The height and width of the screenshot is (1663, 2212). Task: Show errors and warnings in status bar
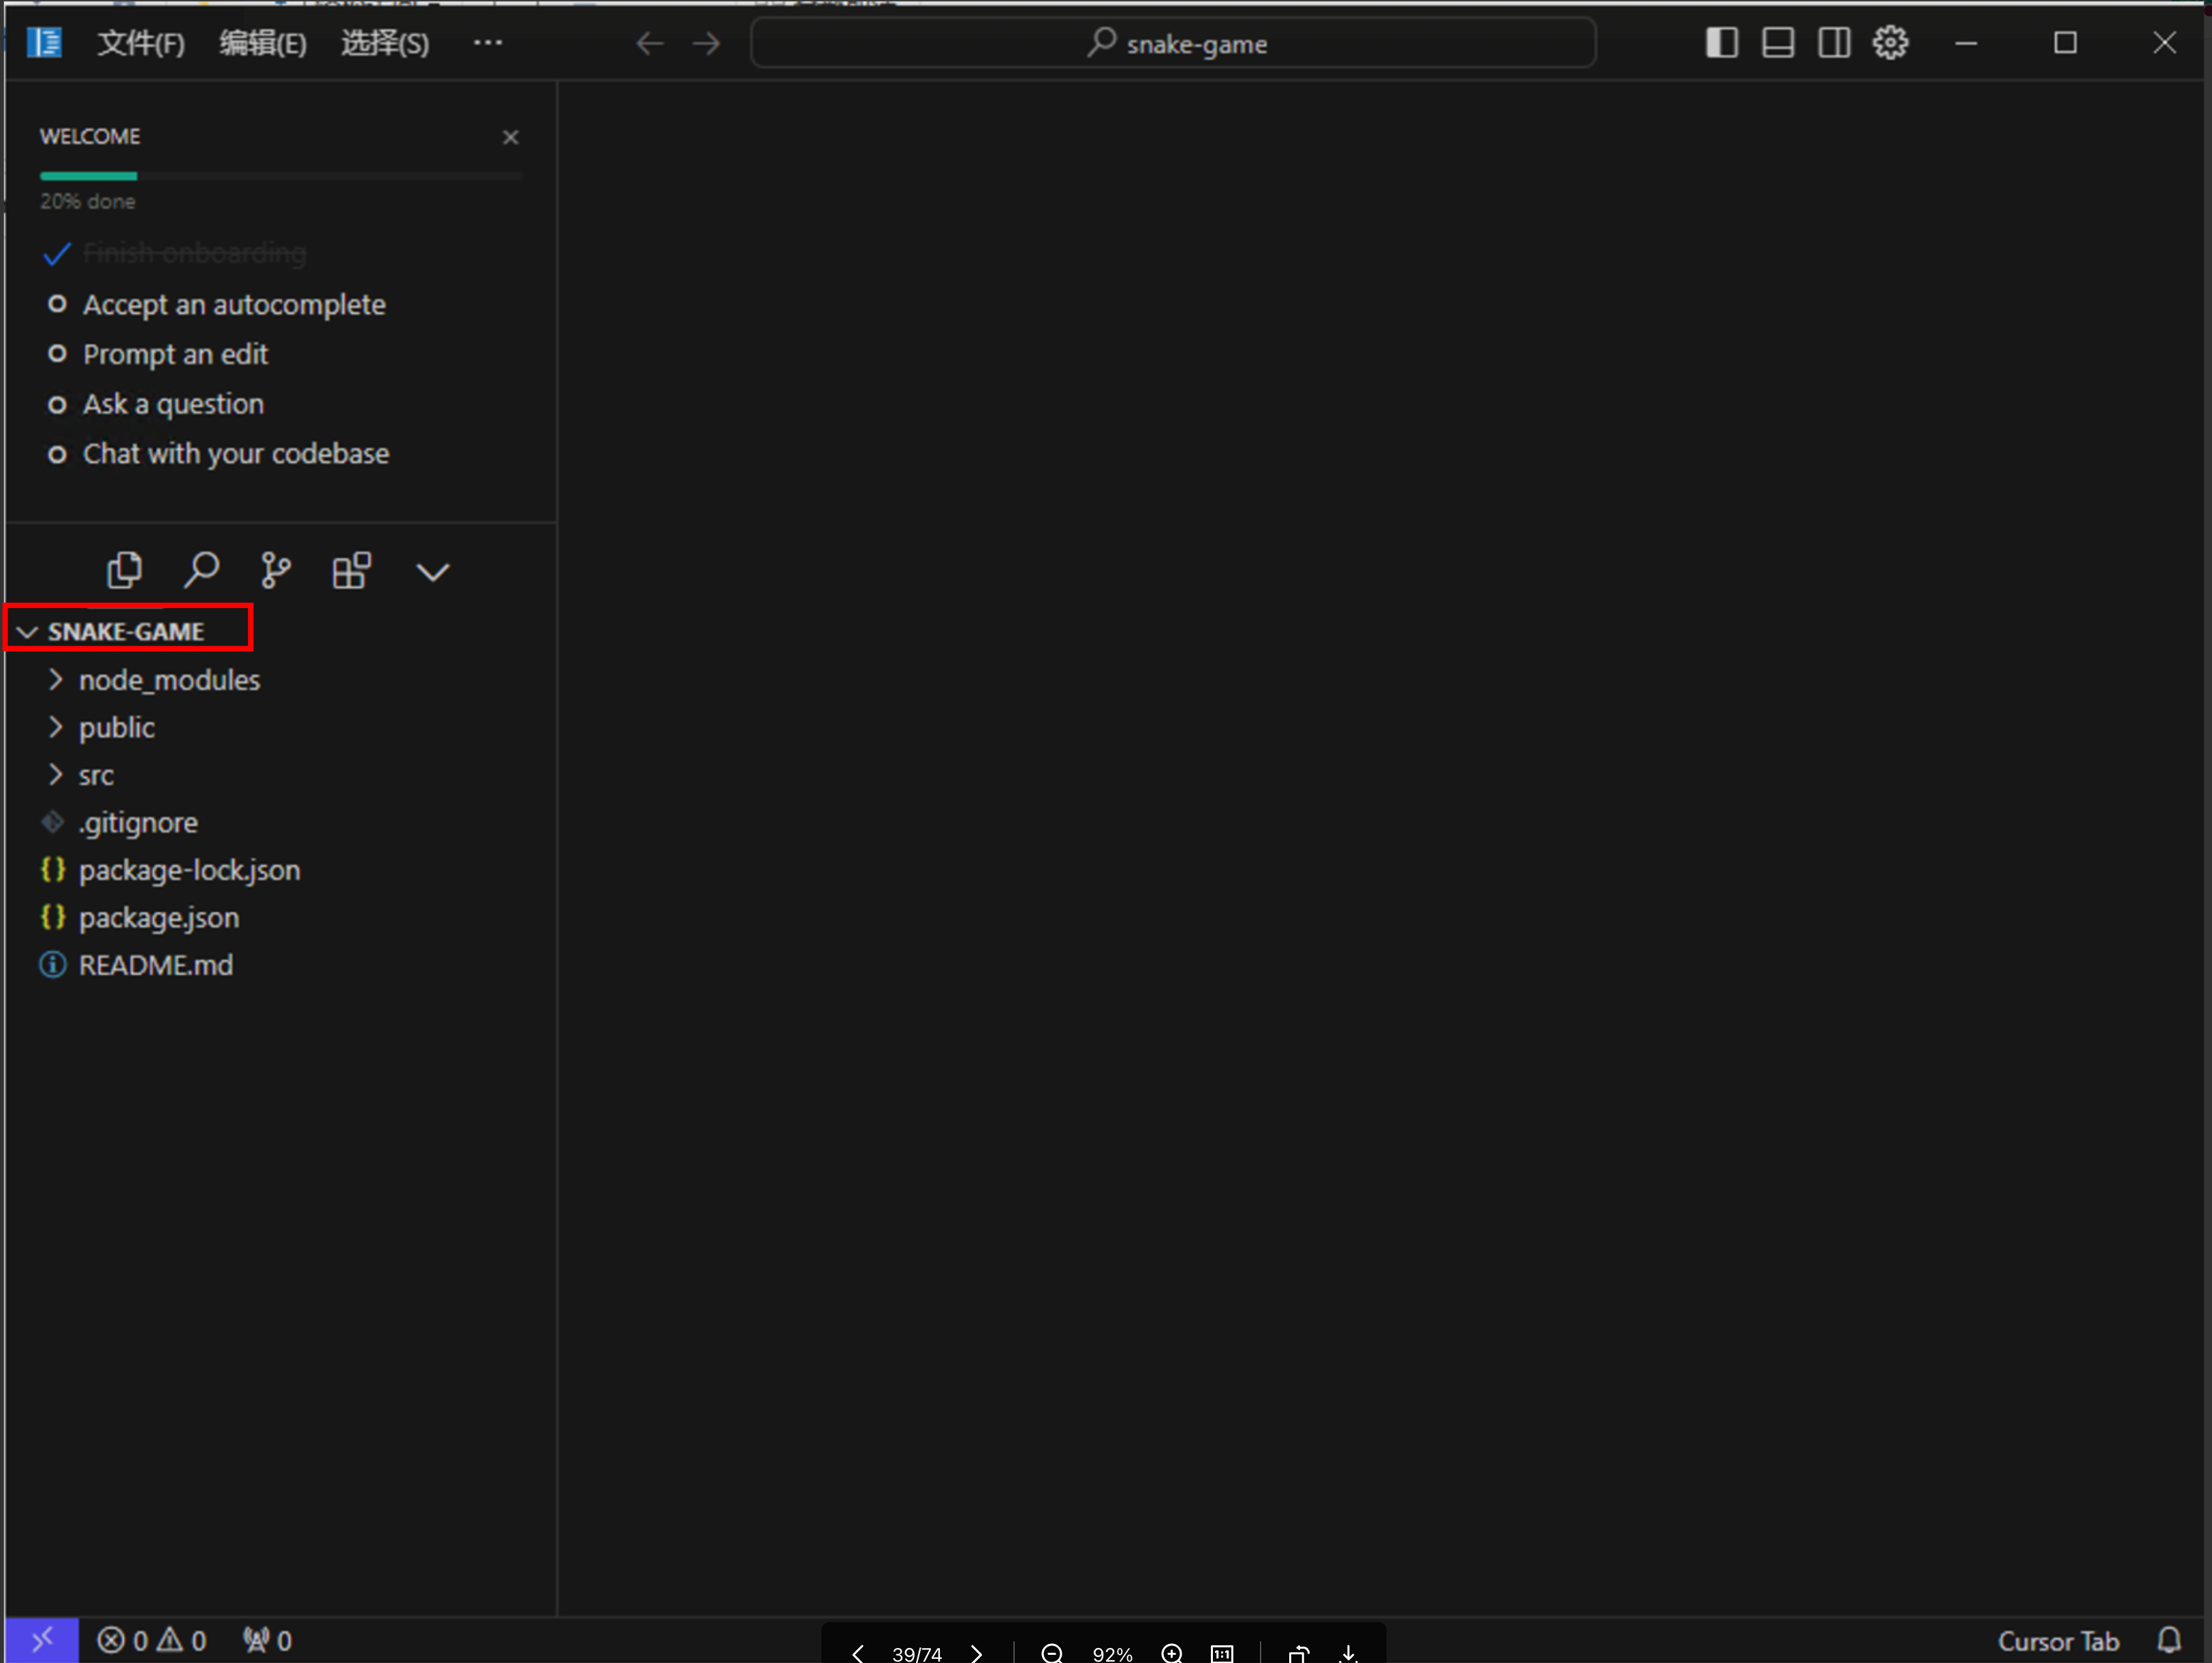(x=152, y=1641)
